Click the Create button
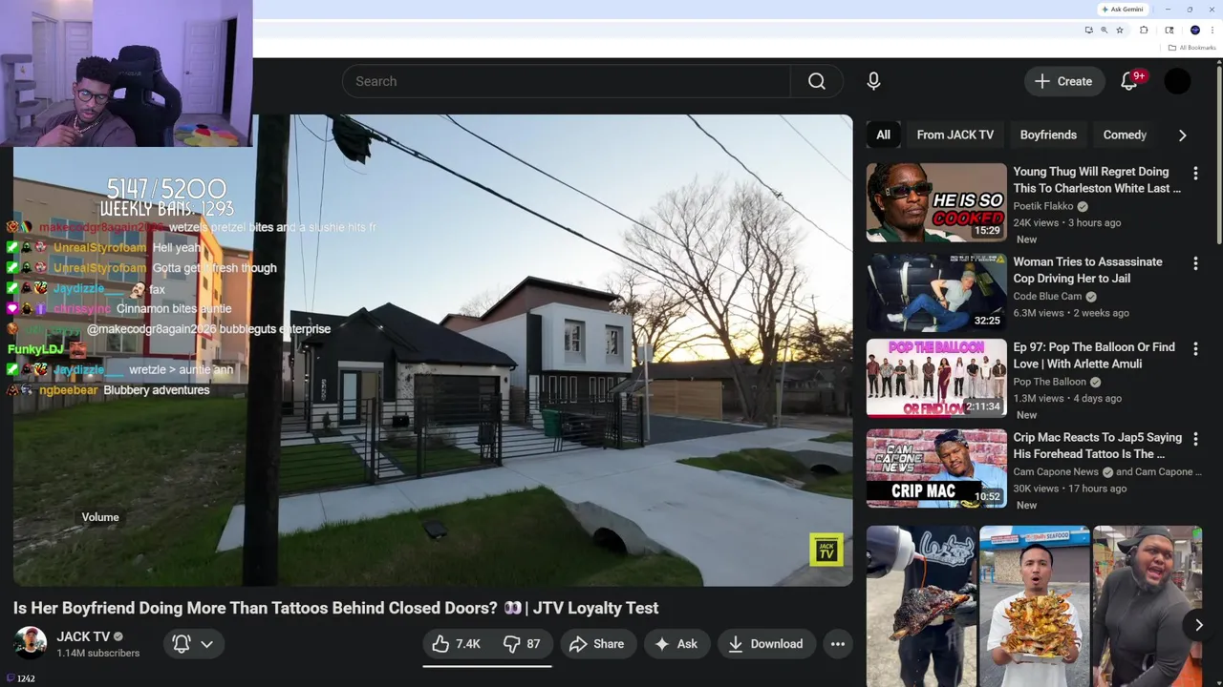 tap(1064, 81)
